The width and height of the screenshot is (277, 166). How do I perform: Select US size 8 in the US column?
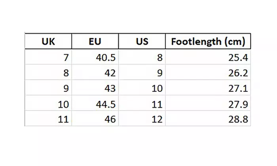click(x=159, y=58)
